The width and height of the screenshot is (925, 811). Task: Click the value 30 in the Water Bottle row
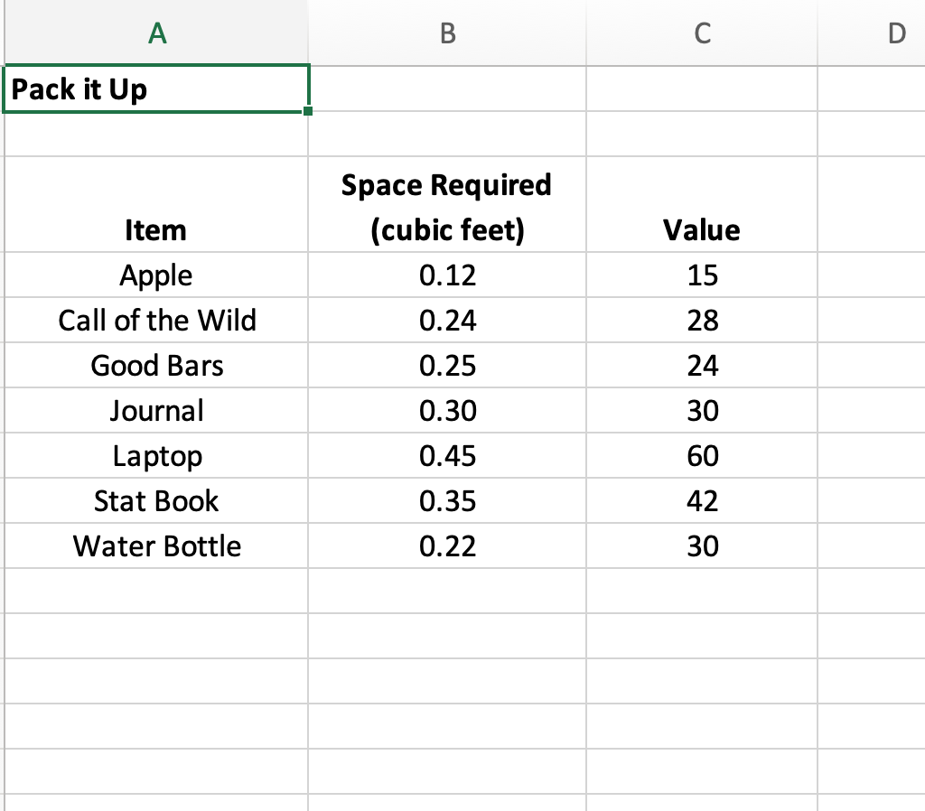pos(702,545)
